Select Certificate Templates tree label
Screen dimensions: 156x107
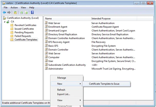26,40
